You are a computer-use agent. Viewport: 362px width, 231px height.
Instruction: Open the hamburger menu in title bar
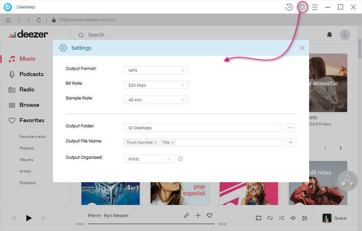click(x=314, y=7)
